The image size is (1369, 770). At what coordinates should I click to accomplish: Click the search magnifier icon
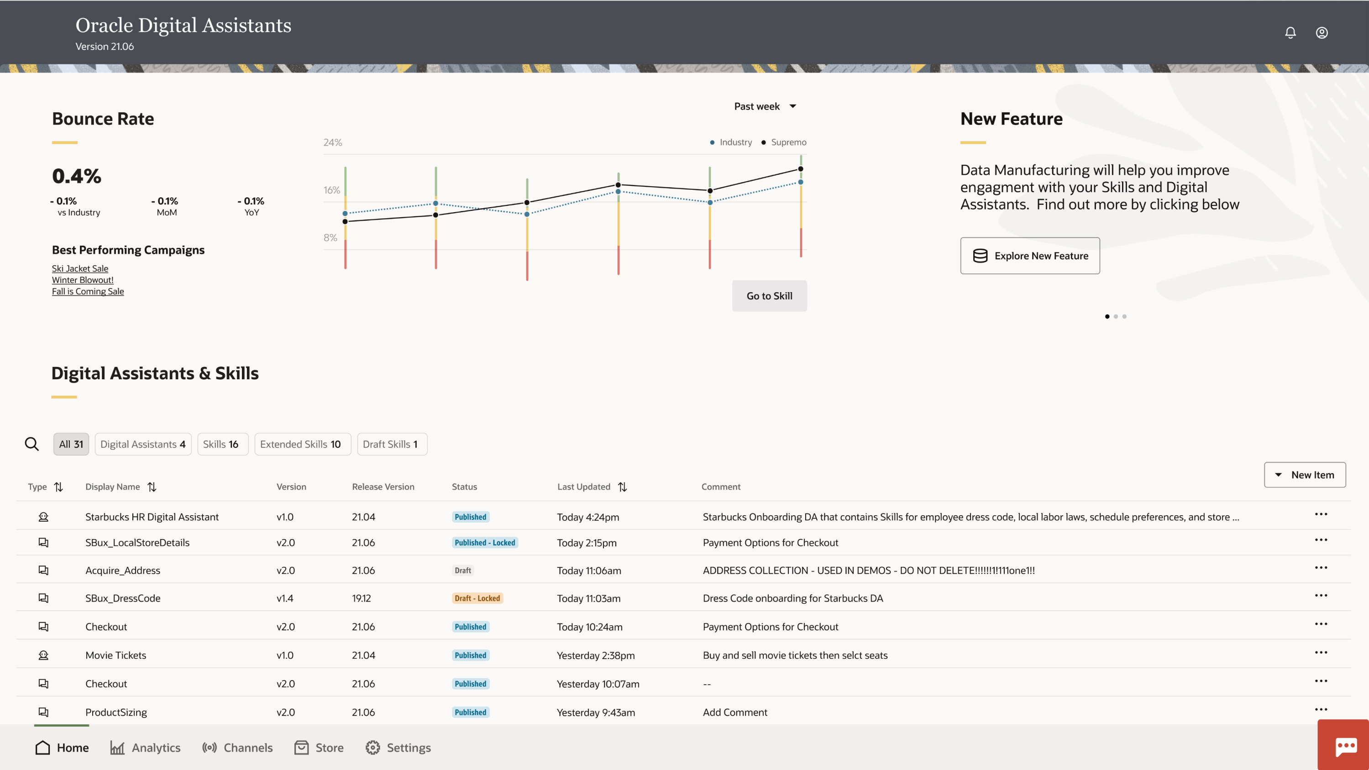point(32,444)
